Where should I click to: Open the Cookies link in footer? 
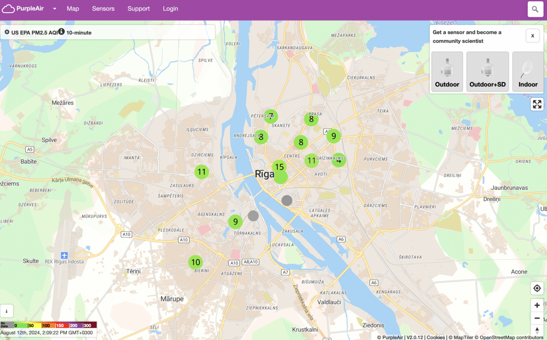(435, 337)
